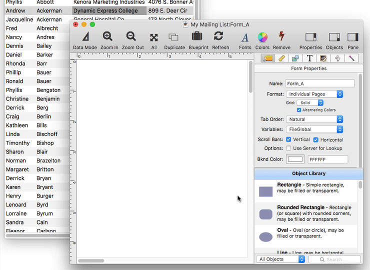The image size is (370, 270).
Task: Select the Rectangle shape icon
Action: click(x=265, y=191)
